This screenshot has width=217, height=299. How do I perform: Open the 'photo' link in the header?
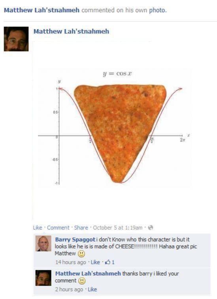click(x=158, y=10)
